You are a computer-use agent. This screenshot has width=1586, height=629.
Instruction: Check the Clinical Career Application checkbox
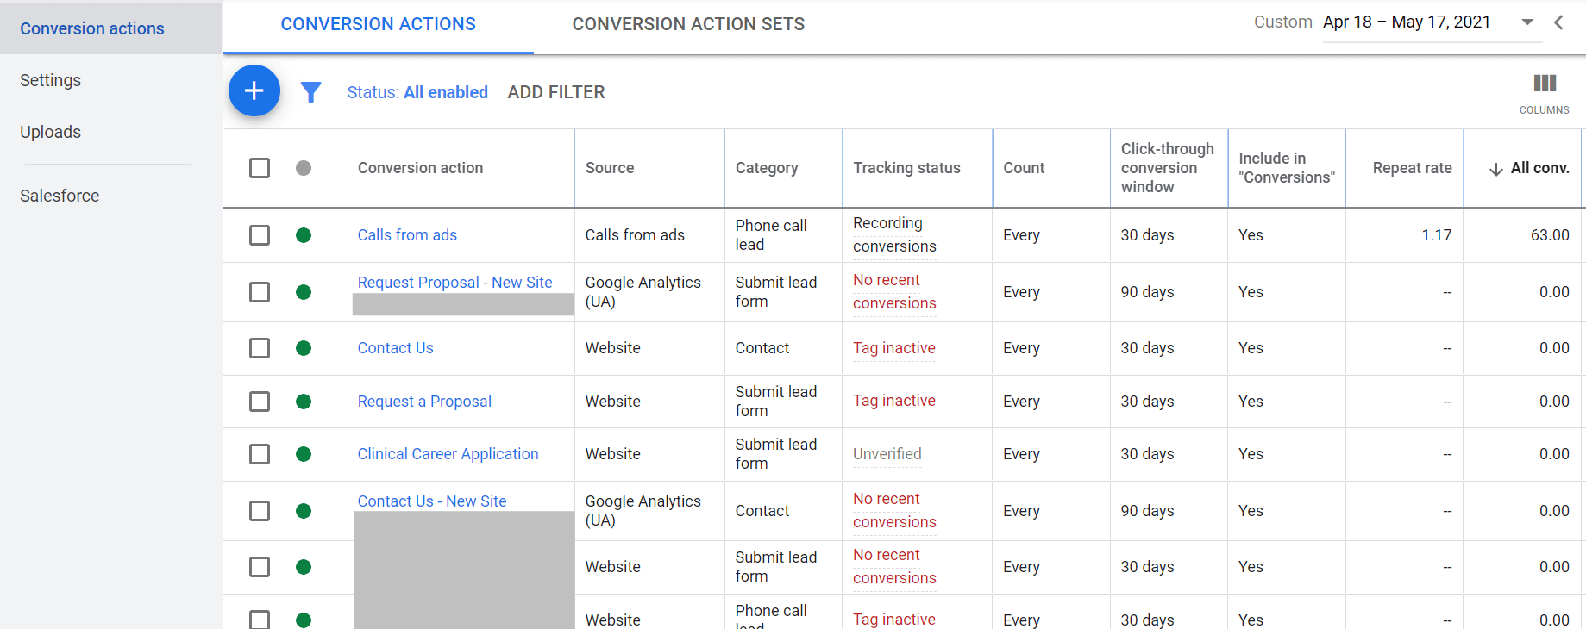point(260,454)
